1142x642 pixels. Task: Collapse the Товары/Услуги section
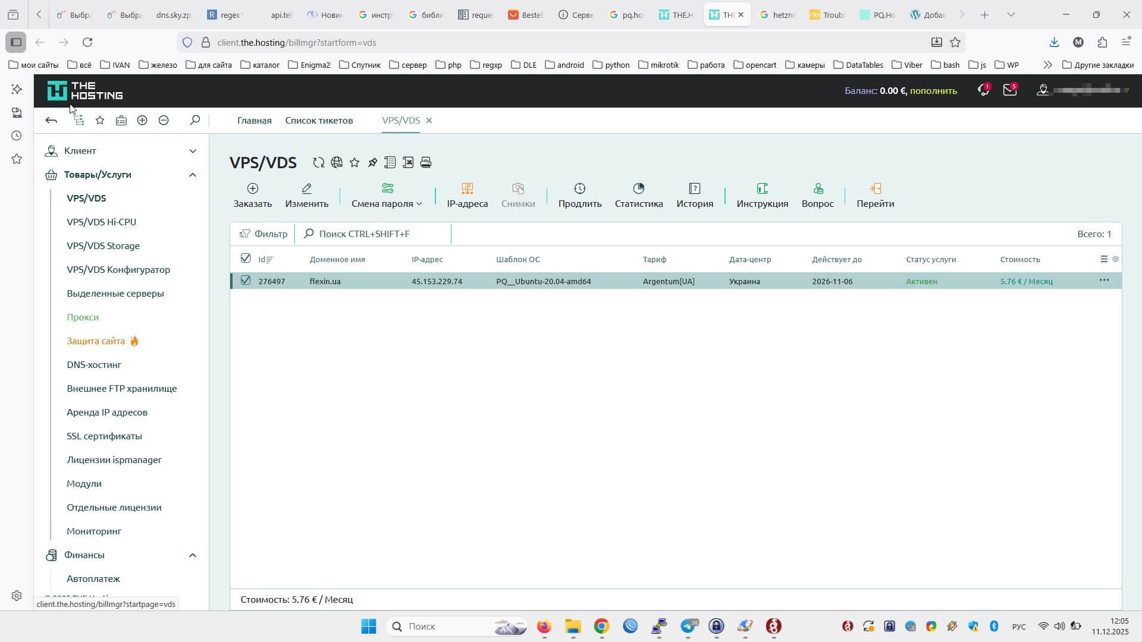[x=193, y=175]
